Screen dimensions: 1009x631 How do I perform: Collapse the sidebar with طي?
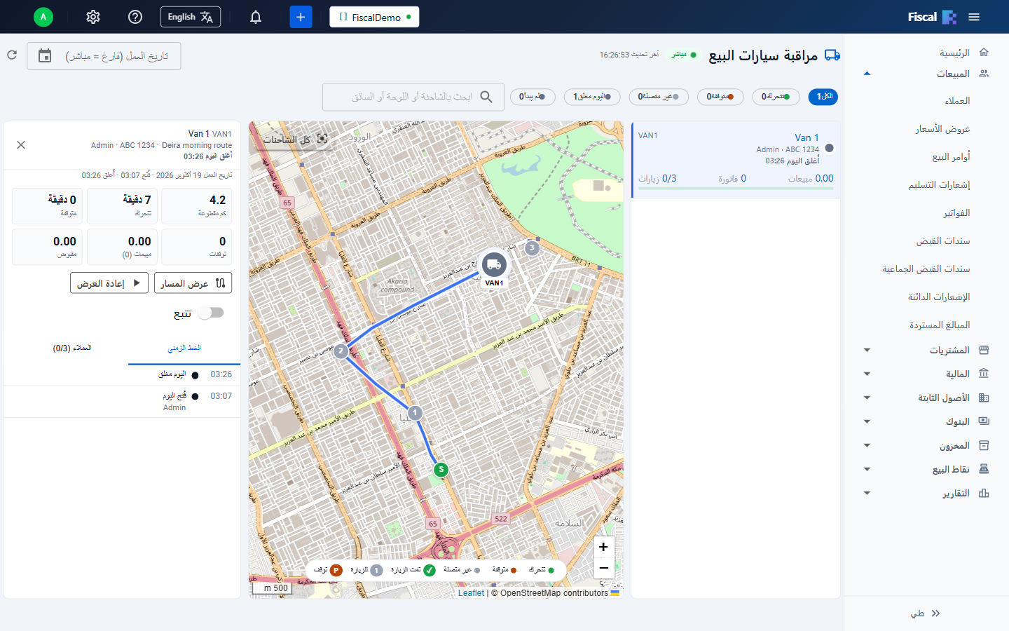pos(926,613)
